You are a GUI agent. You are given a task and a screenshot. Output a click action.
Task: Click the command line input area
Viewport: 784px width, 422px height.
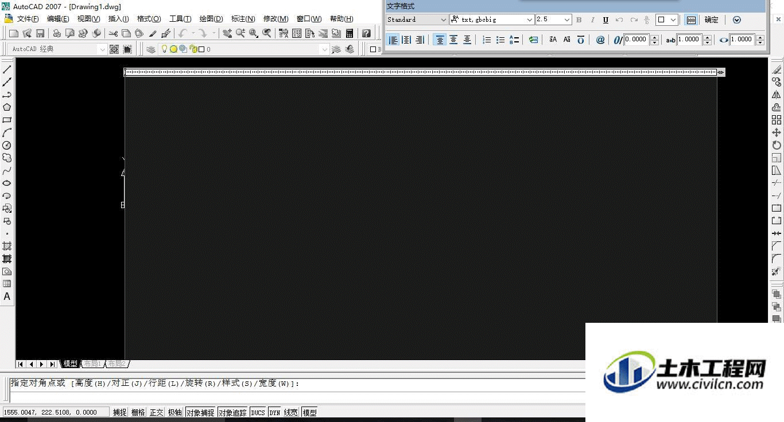[x=297, y=396]
